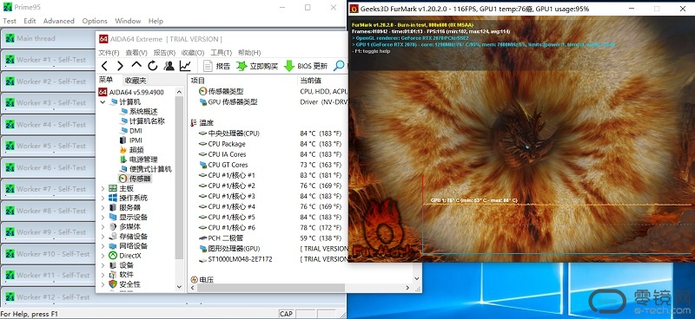Click the sensor list horizontal scrollbar left arrow
Viewport: 695px width, 319px height.
(x=193, y=288)
